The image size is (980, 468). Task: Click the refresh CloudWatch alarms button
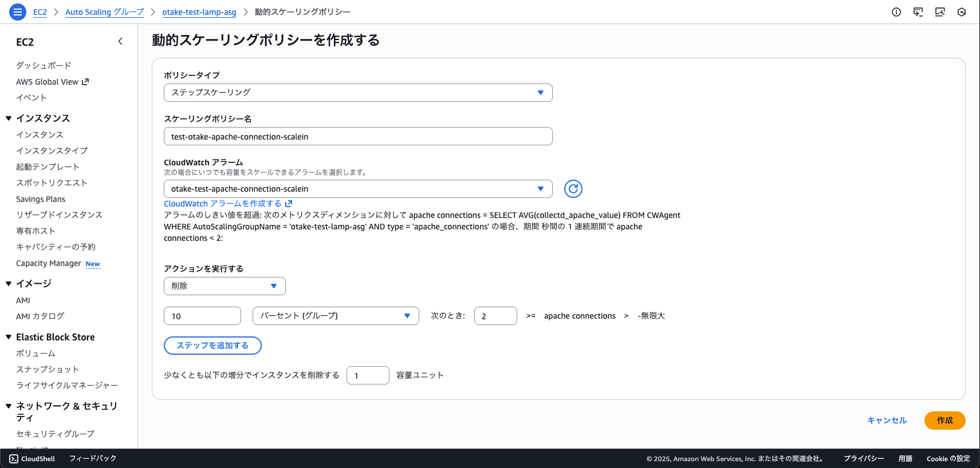tap(573, 189)
